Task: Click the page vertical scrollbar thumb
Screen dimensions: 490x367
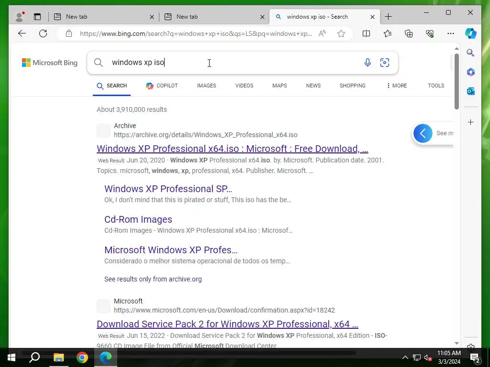Action: 457,81
